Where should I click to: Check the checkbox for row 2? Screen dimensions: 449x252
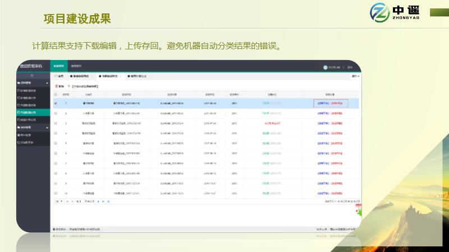click(x=56, y=113)
